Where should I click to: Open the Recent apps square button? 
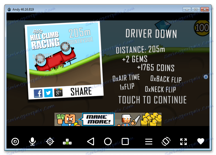pyautogui.click(x=125, y=141)
